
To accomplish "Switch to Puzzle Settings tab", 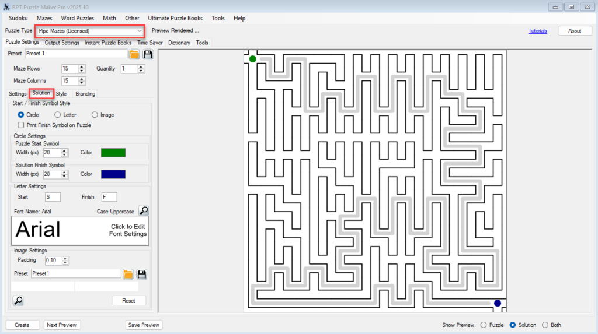I will point(22,42).
